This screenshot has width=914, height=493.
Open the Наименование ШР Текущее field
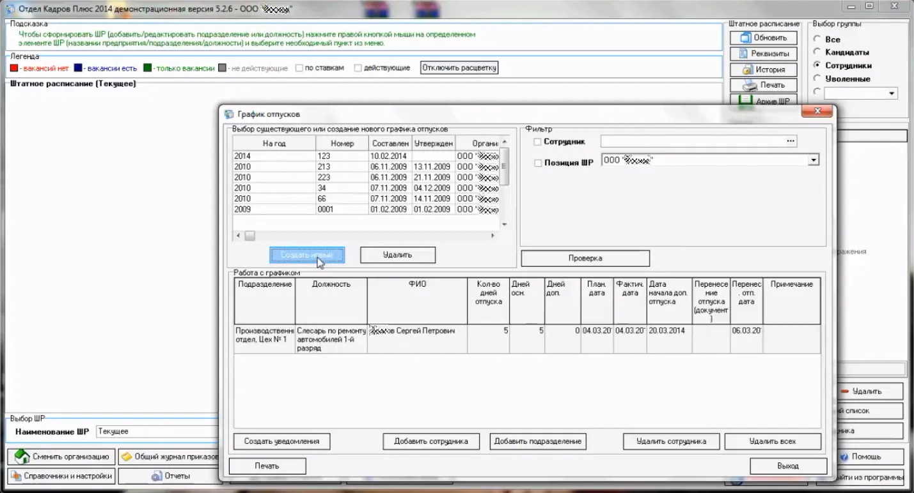[x=157, y=432]
